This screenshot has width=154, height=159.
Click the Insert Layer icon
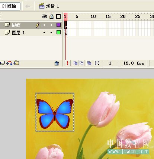pos(2,63)
